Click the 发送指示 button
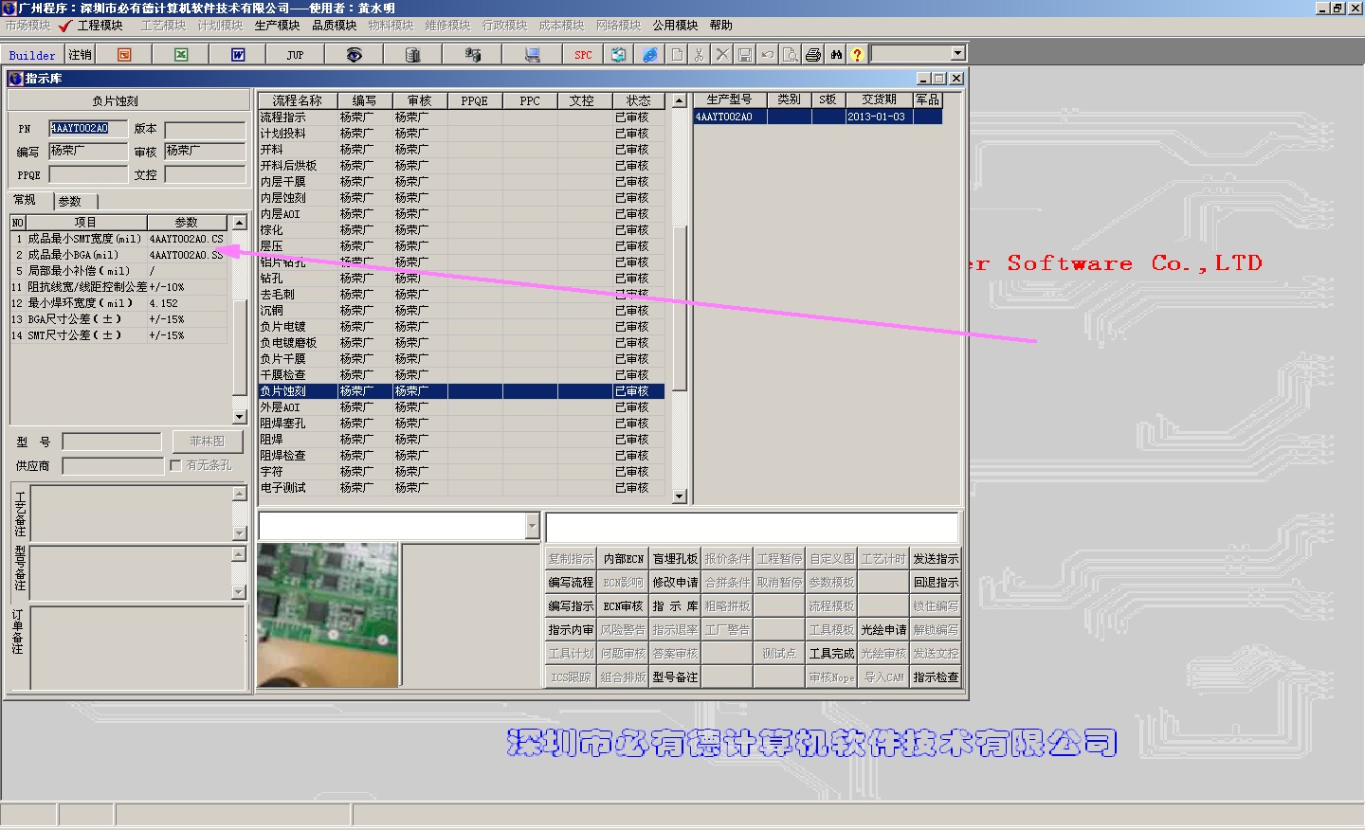Image resolution: width=1365 pixels, height=830 pixels. pyautogui.click(x=936, y=559)
